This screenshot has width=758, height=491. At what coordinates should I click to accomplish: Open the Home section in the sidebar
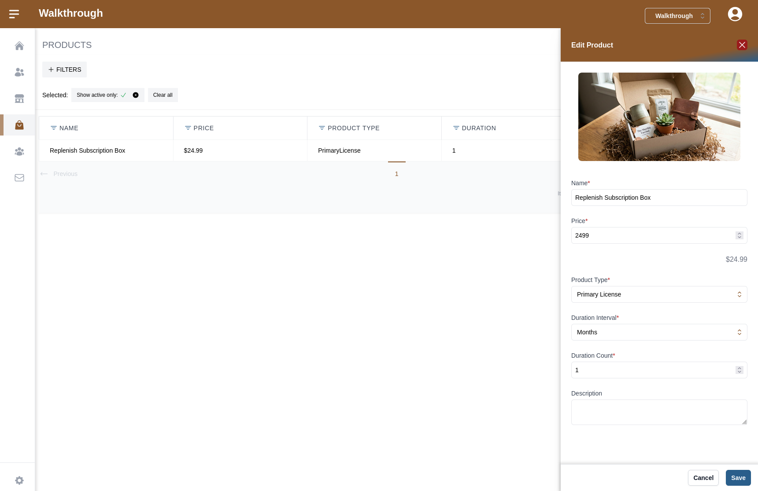(x=19, y=46)
